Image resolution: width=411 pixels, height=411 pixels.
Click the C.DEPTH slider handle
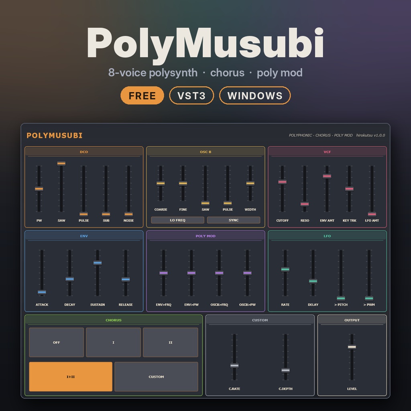[285, 370]
